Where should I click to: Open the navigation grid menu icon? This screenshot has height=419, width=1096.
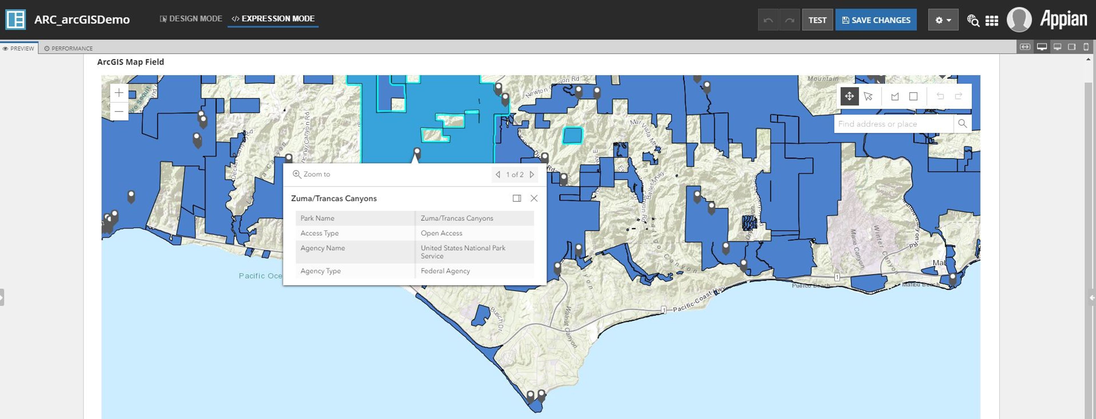pos(992,21)
